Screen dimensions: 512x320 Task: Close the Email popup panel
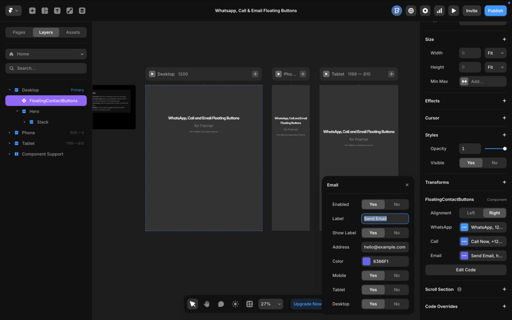407,185
